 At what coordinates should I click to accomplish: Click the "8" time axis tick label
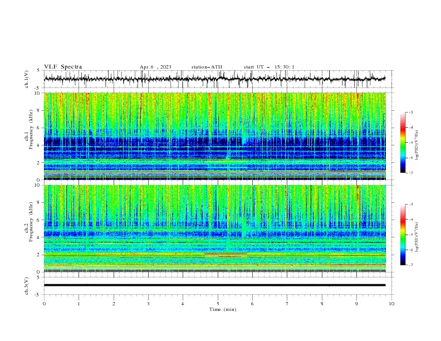click(x=322, y=304)
